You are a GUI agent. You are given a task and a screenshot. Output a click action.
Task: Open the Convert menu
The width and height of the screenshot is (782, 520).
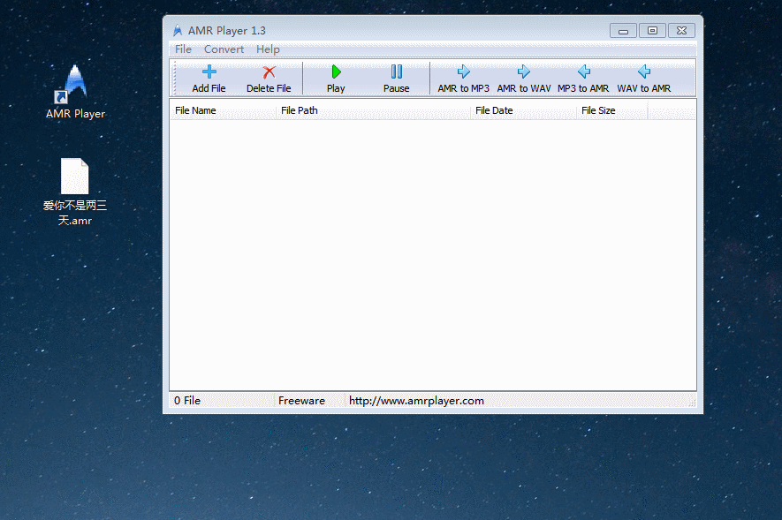(x=224, y=49)
